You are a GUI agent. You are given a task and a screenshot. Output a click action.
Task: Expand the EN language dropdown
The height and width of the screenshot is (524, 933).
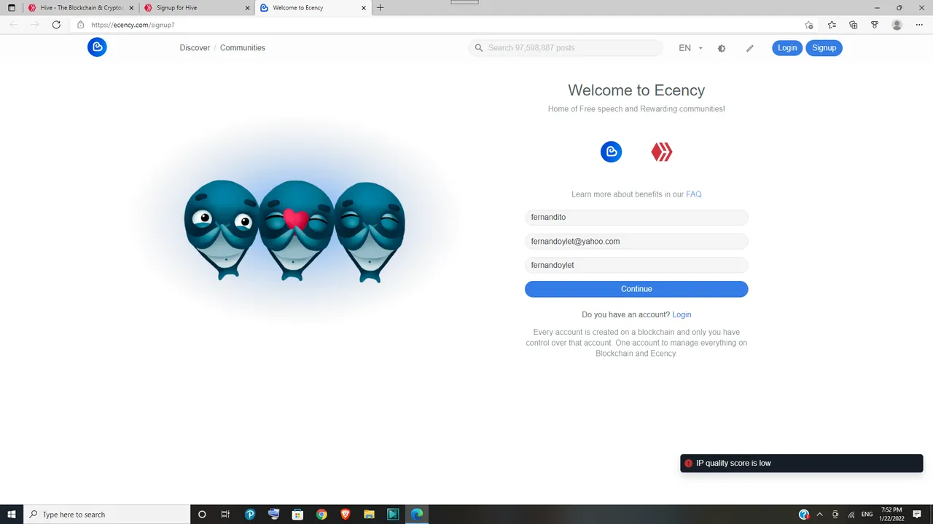[x=690, y=48]
